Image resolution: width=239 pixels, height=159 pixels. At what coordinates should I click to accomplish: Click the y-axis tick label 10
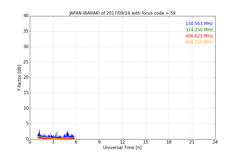pos(26,108)
